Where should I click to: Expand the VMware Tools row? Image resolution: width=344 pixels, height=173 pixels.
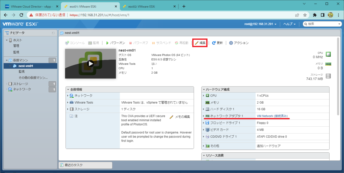pos(68,102)
